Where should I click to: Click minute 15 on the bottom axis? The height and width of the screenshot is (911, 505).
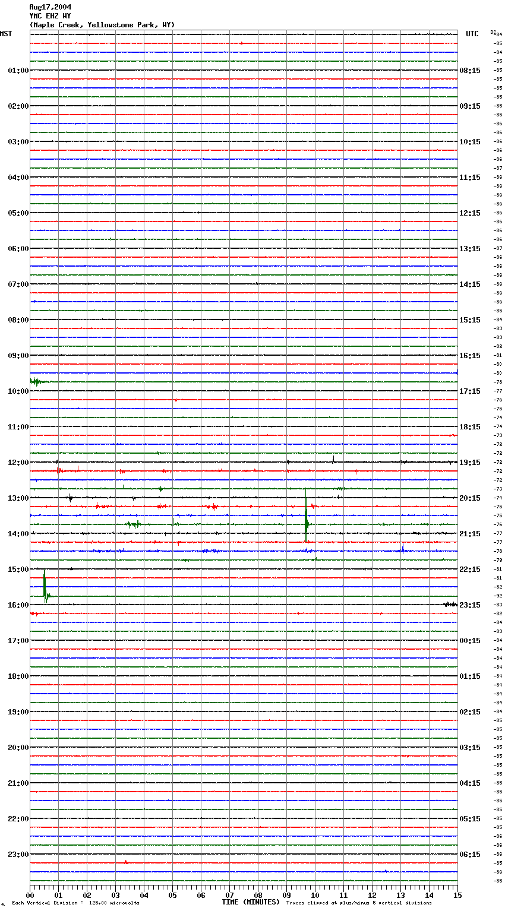(457, 895)
